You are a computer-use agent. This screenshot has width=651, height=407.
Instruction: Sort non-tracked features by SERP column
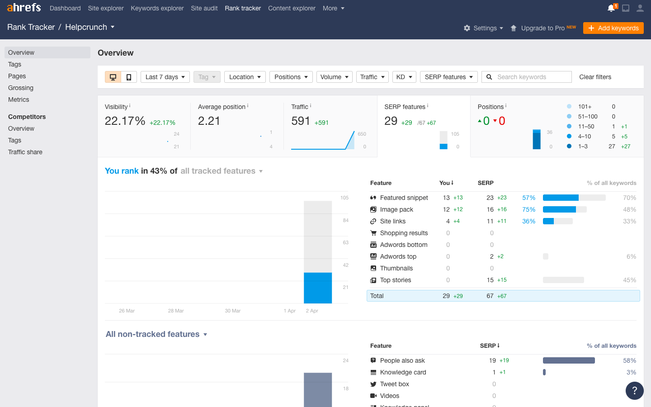pos(490,346)
